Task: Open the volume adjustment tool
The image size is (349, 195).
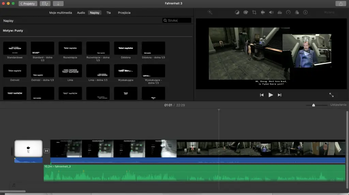Action: coord(271,13)
